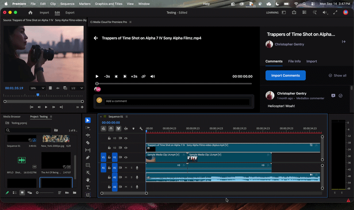Open source monitor zoom level 58% dropdown

tap(37, 88)
